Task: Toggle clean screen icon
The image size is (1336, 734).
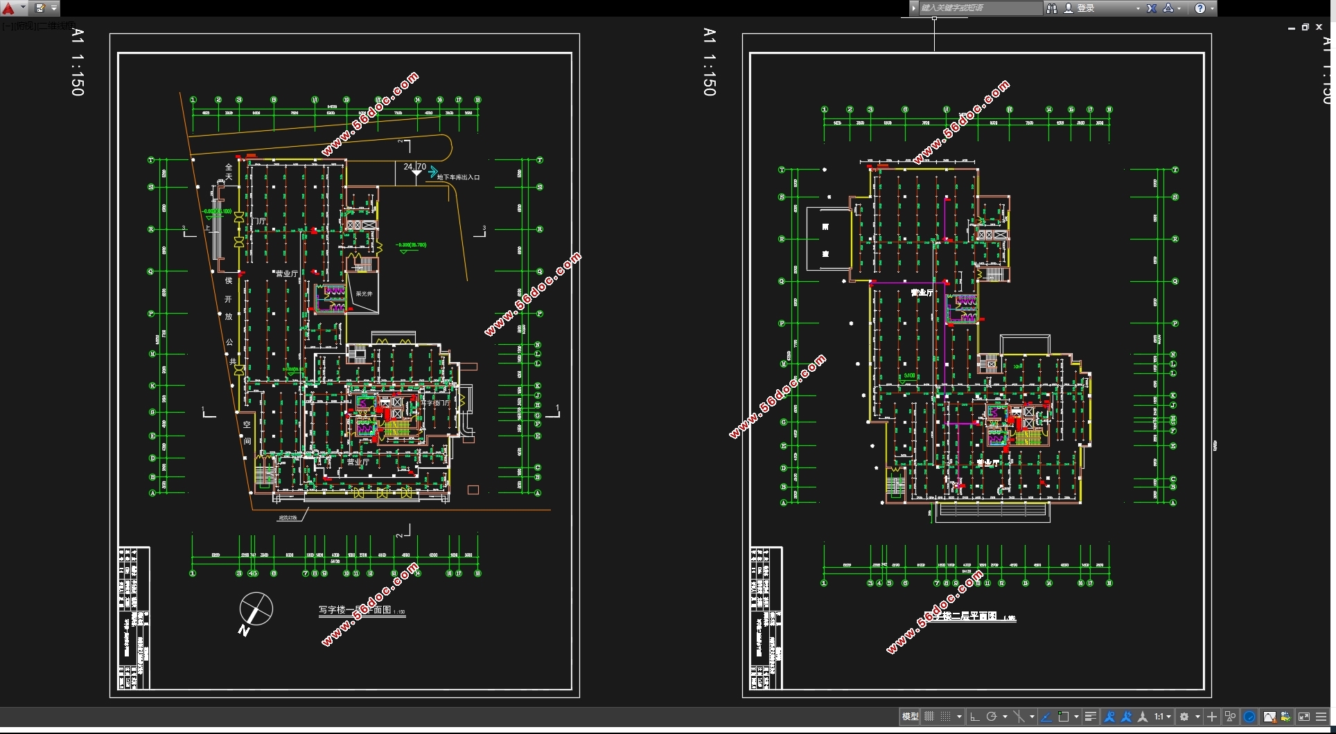Action: [x=1304, y=717]
